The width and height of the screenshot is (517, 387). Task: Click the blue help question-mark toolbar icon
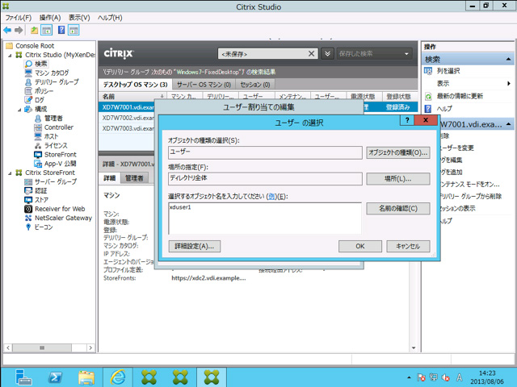(x=61, y=30)
